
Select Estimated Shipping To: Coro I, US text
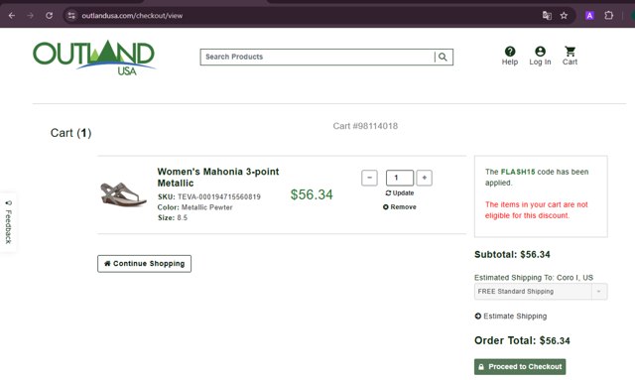(x=534, y=278)
